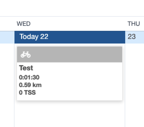Screen dimensions: 144x127
Task: Click the THU column heading
Action: pyautogui.click(x=134, y=24)
